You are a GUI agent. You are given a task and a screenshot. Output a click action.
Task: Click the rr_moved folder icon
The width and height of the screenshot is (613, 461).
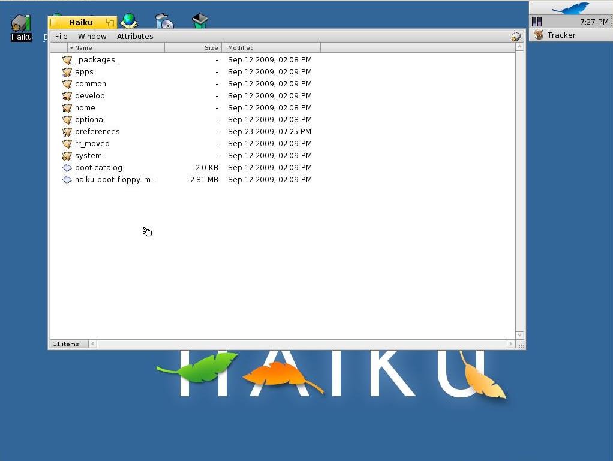click(x=67, y=144)
